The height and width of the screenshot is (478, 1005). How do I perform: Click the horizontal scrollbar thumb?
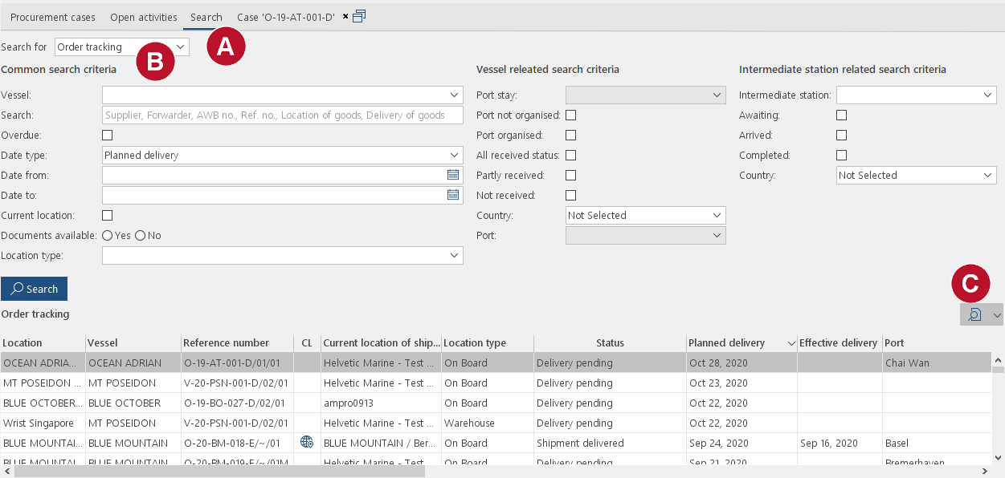tap(219, 472)
